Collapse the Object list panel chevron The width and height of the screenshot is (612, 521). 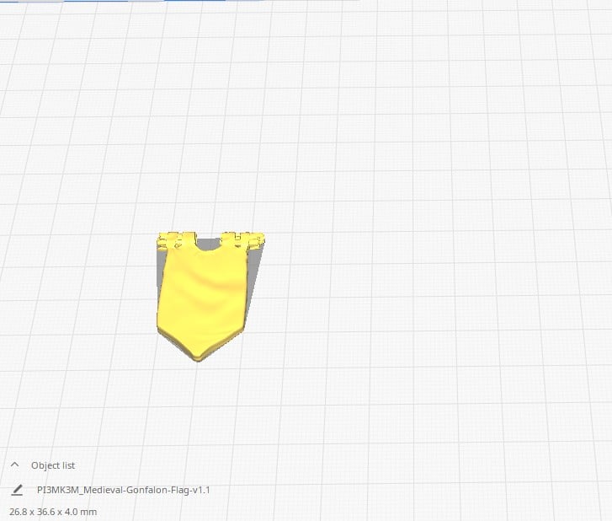[14, 465]
